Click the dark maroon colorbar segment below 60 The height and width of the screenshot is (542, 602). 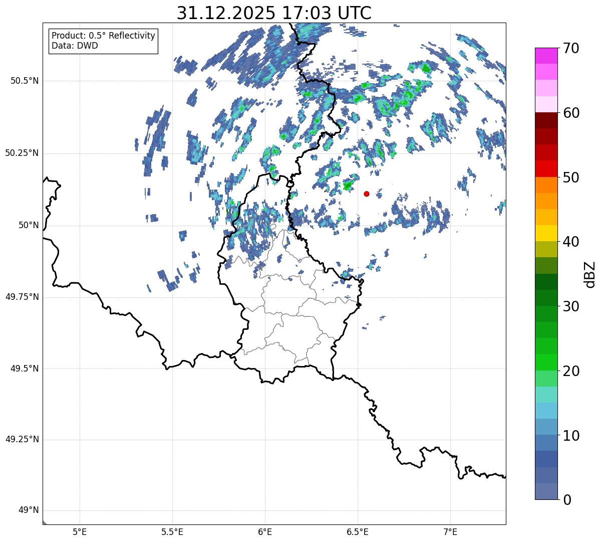pyautogui.click(x=546, y=120)
